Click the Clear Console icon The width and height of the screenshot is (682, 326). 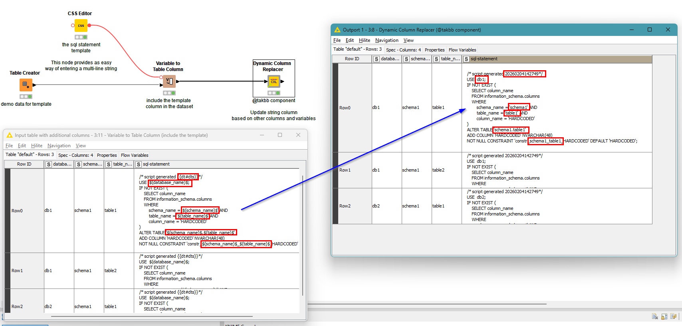655,316
